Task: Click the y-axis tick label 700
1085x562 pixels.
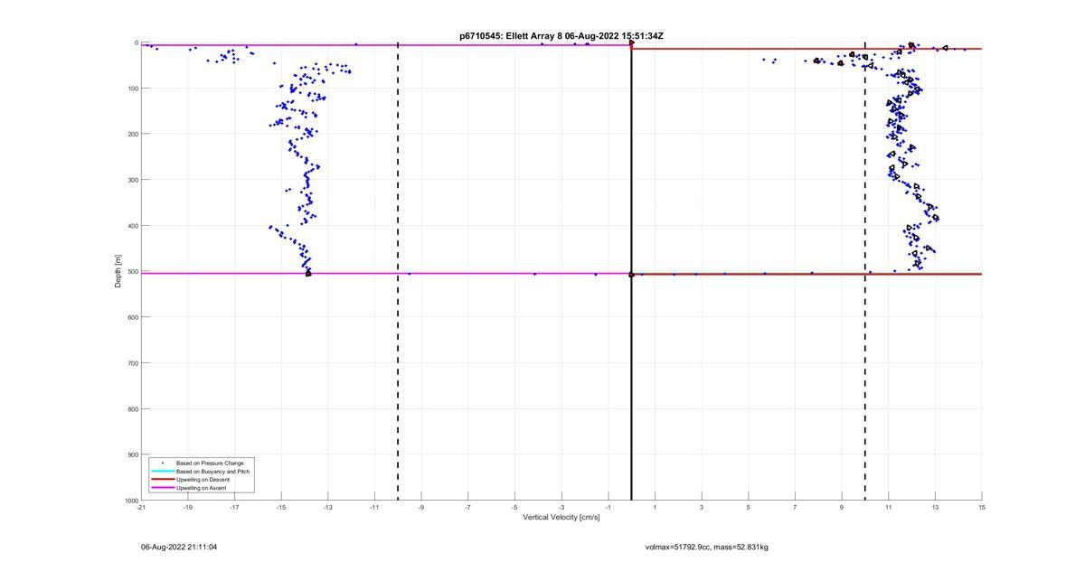Action: tap(132, 363)
